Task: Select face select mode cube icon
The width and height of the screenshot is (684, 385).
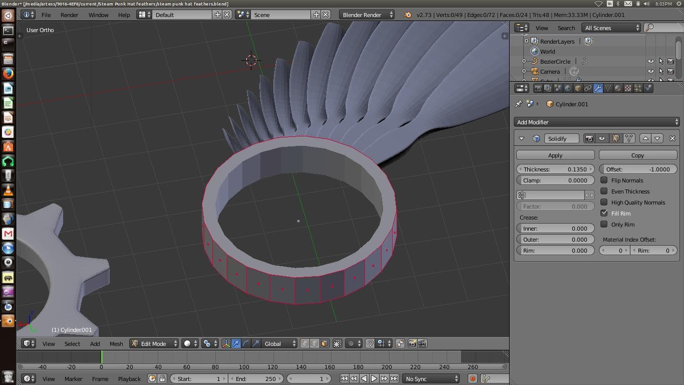Action: 324,343
